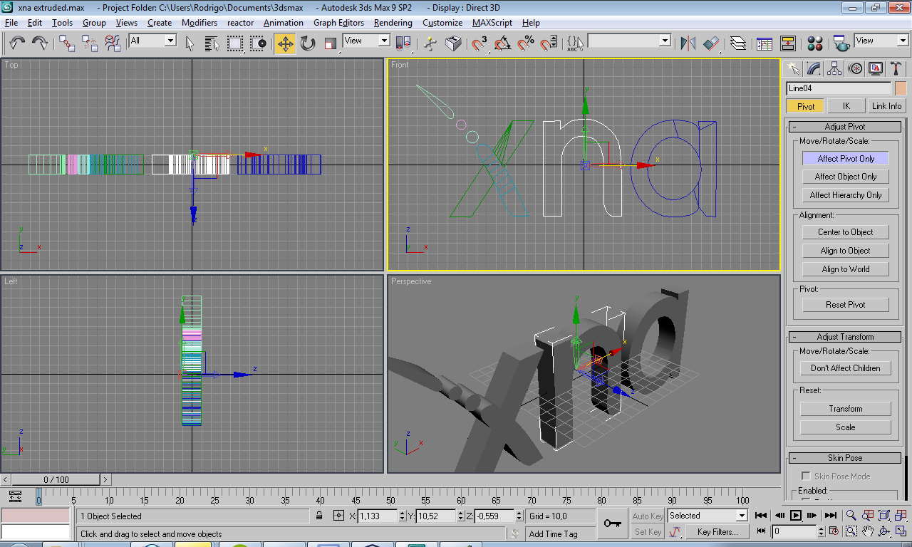912x547 pixels.
Task: Collapse the Skin Pose rollout
Action: [x=845, y=458]
